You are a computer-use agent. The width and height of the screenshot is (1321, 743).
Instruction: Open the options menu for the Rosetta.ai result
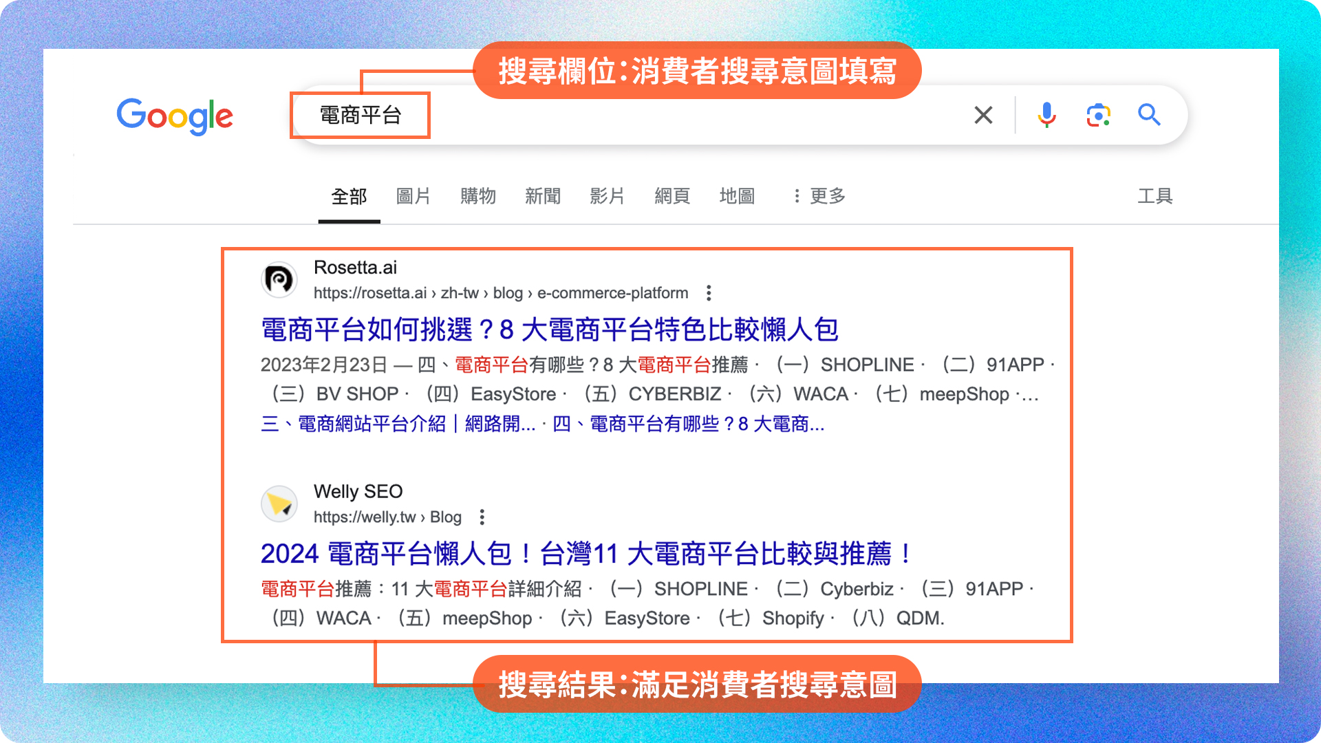tap(709, 293)
